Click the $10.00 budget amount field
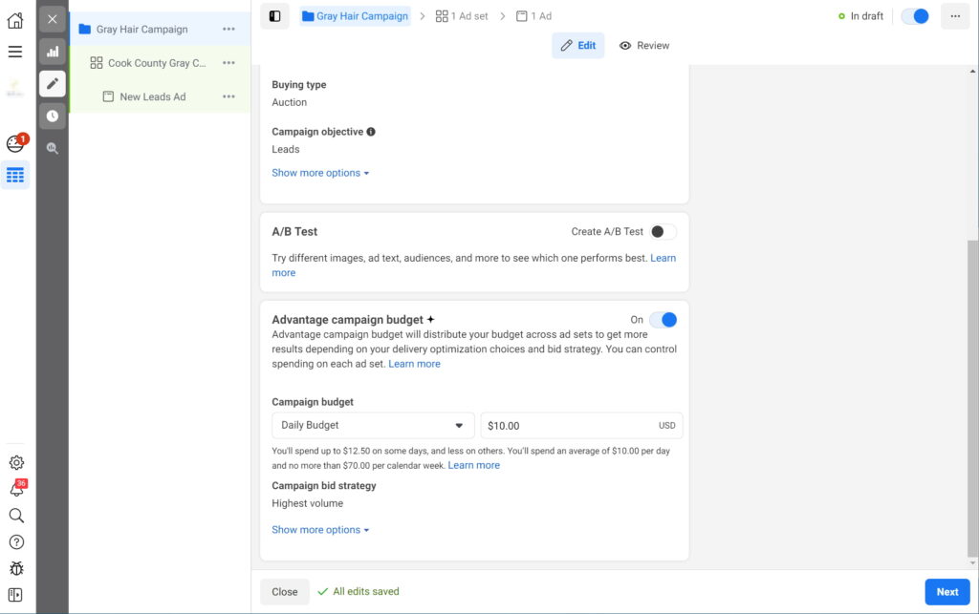The image size is (979, 614). [569, 426]
